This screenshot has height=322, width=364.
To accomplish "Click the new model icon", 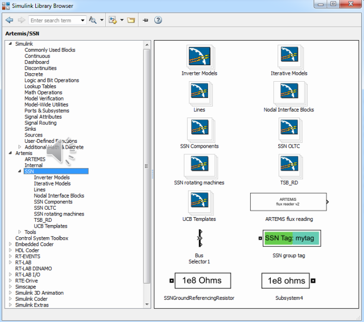I will (x=113, y=20).
